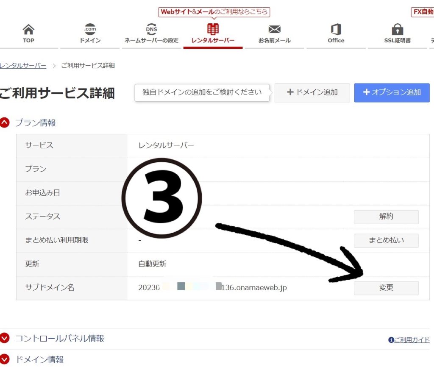434x367 pixels.
Task: Open SSL証明書 padlock icon
Action: 397,30
